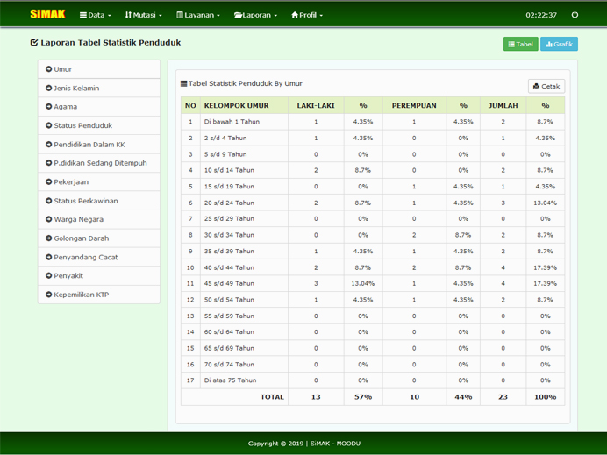
Task: Click the arrow icon beside Umur
Action: [48, 69]
